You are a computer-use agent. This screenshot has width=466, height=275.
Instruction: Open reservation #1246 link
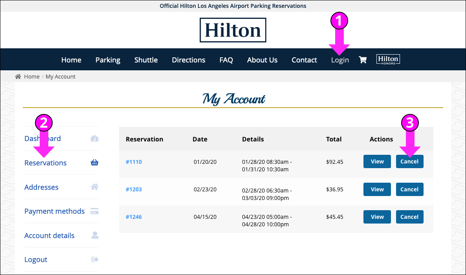point(134,217)
